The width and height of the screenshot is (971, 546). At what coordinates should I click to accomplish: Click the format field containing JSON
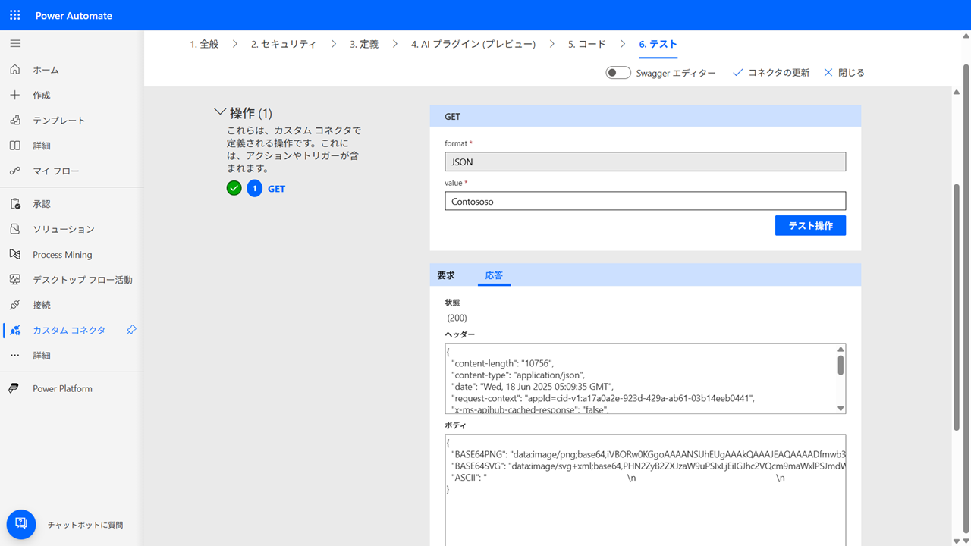pos(645,162)
